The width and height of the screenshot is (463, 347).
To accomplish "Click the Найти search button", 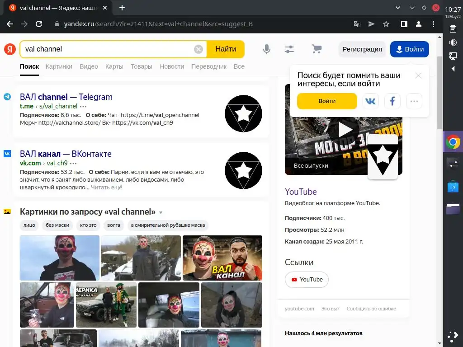I will coord(226,49).
